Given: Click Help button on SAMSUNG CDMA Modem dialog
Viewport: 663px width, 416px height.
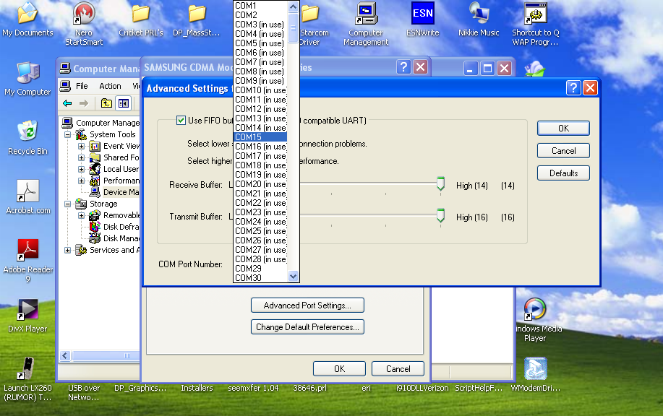Looking at the screenshot, I should pyautogui.click(x=403, y=66).
